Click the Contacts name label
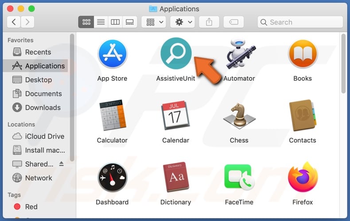The image size is (350, 221). (x=303, y=140)
